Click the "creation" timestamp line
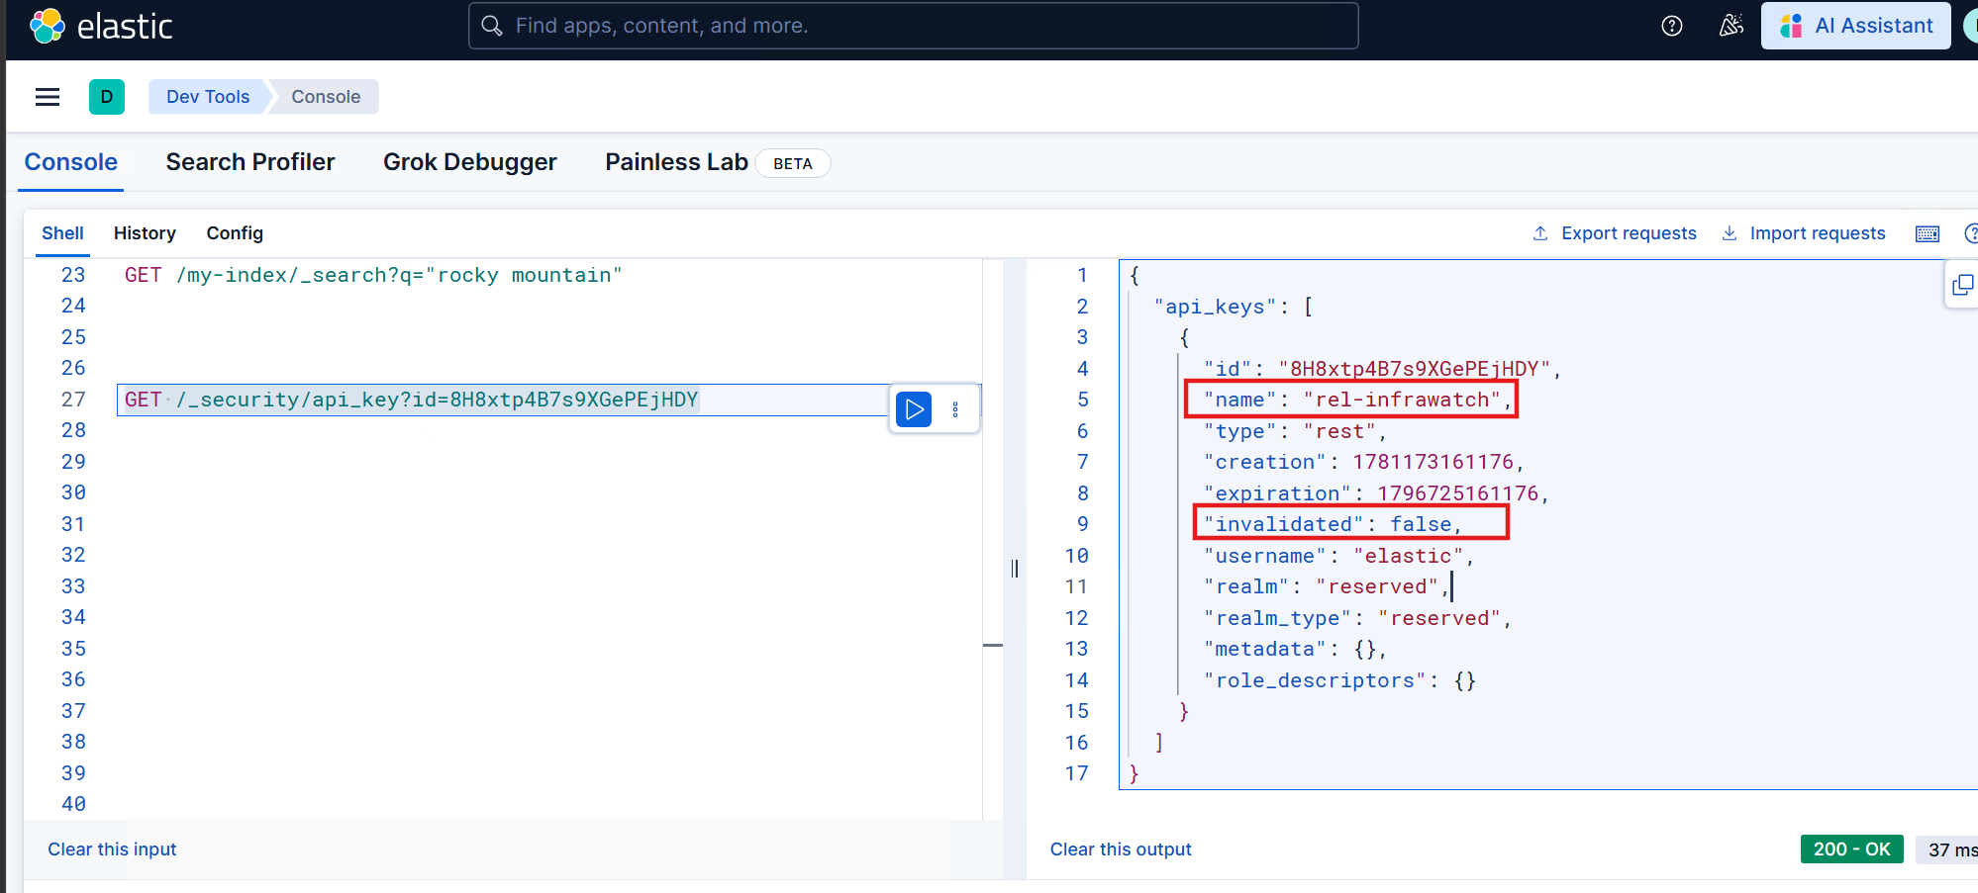 click(1364, 462)
